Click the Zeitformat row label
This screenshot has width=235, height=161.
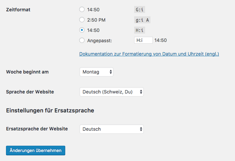pos(18,10)
